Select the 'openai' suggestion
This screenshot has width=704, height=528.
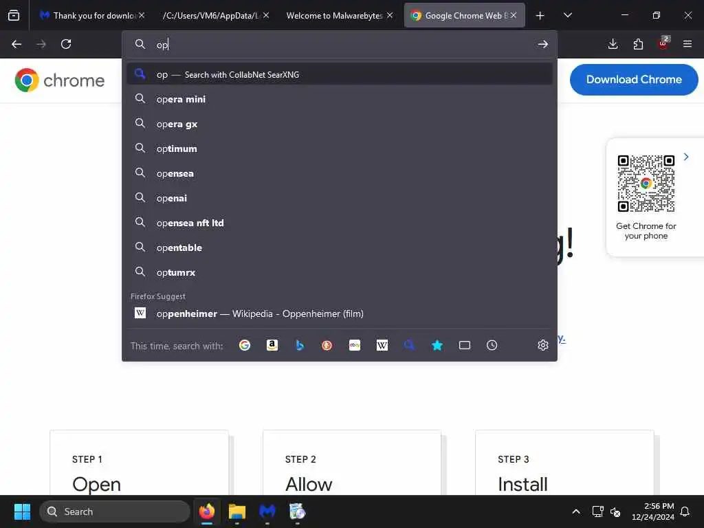(340, 198)
